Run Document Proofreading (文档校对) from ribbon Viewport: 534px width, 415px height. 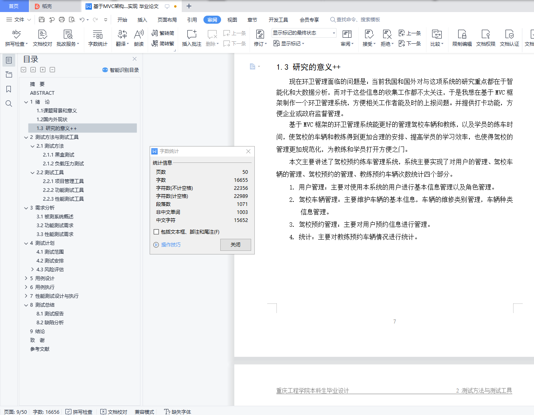[x=43, y=39]
